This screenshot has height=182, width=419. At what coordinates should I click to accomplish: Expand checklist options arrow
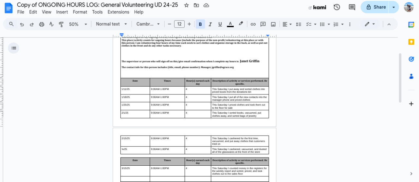[x=315, y=24]
